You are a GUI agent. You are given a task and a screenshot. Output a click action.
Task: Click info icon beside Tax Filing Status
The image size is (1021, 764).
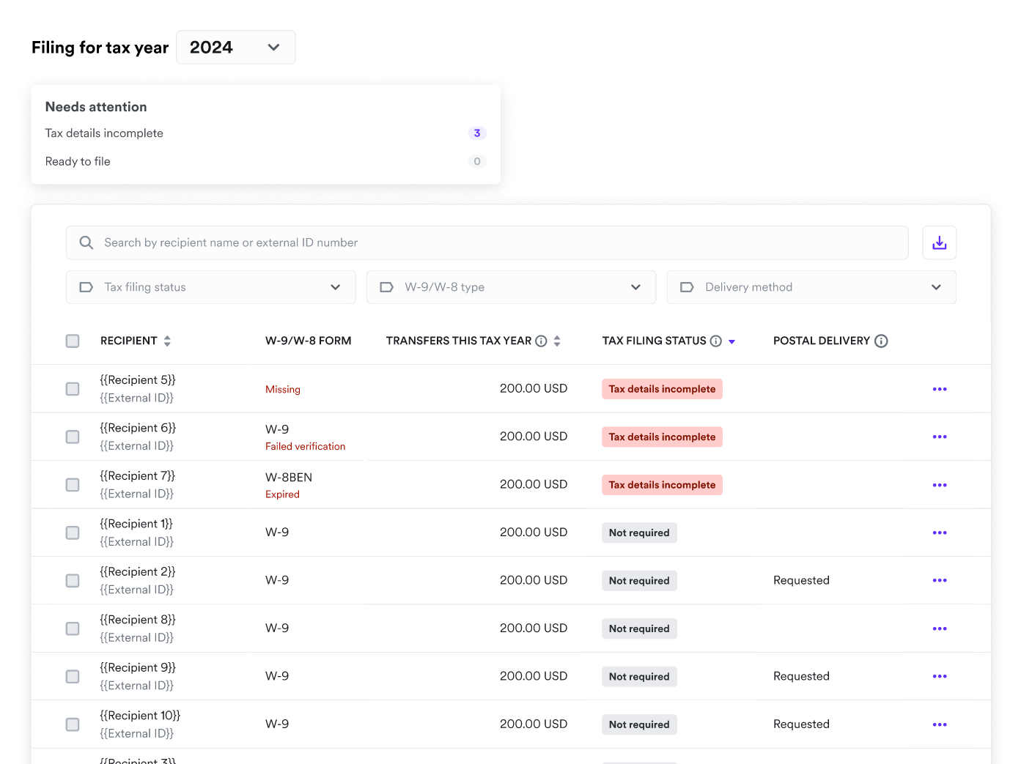[x=716, y=341]
